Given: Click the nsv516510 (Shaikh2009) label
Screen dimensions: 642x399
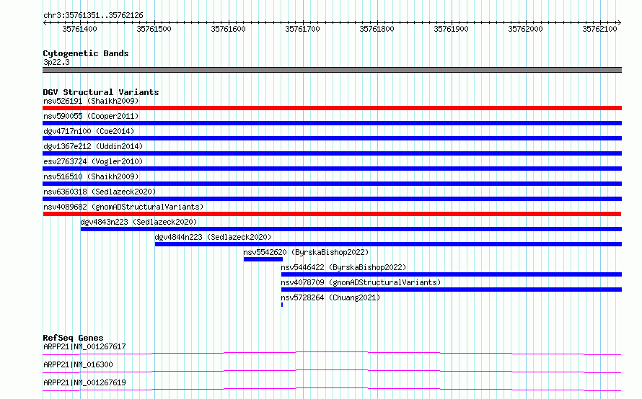Looking at the screenshot, I should coord(91,176).
